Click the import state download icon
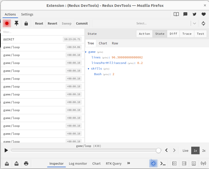Image resolution: width=209 pixels, height=169 pixels. click(x=7, y=163)
